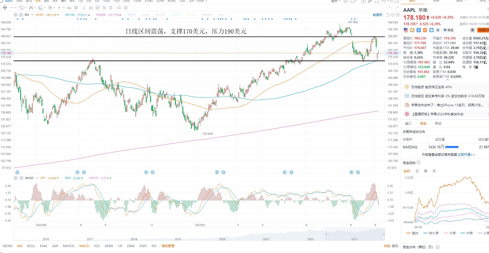Switch to the 异动 tab
This screenshot has height=253, width=489.
pyautogui.click(x=438, y=124)
